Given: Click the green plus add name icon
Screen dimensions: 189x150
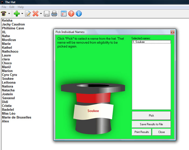Looking at the screenshot, I should [17, 13].
